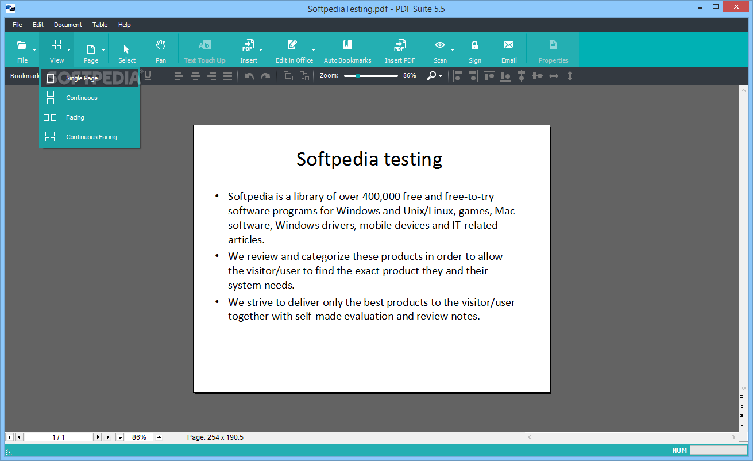This screenshot has width=753, height=461.
Task: Expand the File button dropdown arrow
Action: point(34,49)
